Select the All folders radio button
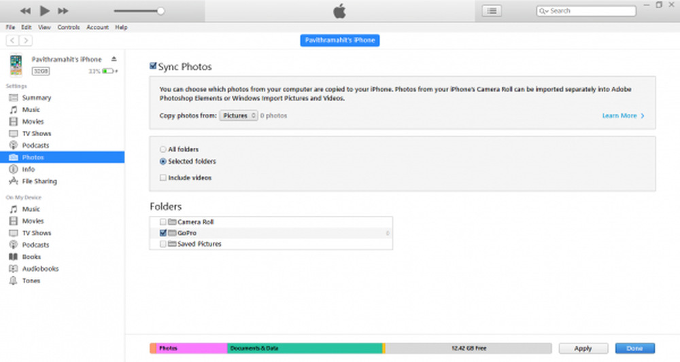 pyautogui.click(x=163, y=149)
